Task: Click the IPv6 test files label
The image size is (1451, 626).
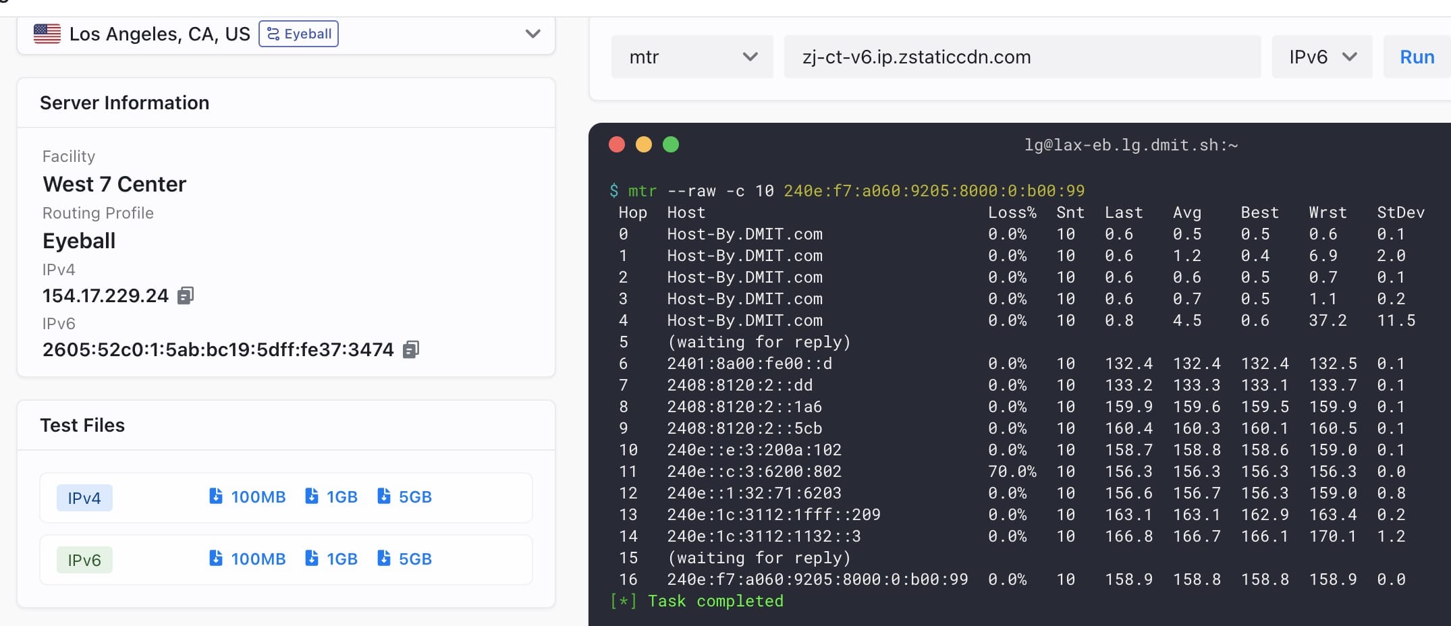Action: [x=84, y=560]
